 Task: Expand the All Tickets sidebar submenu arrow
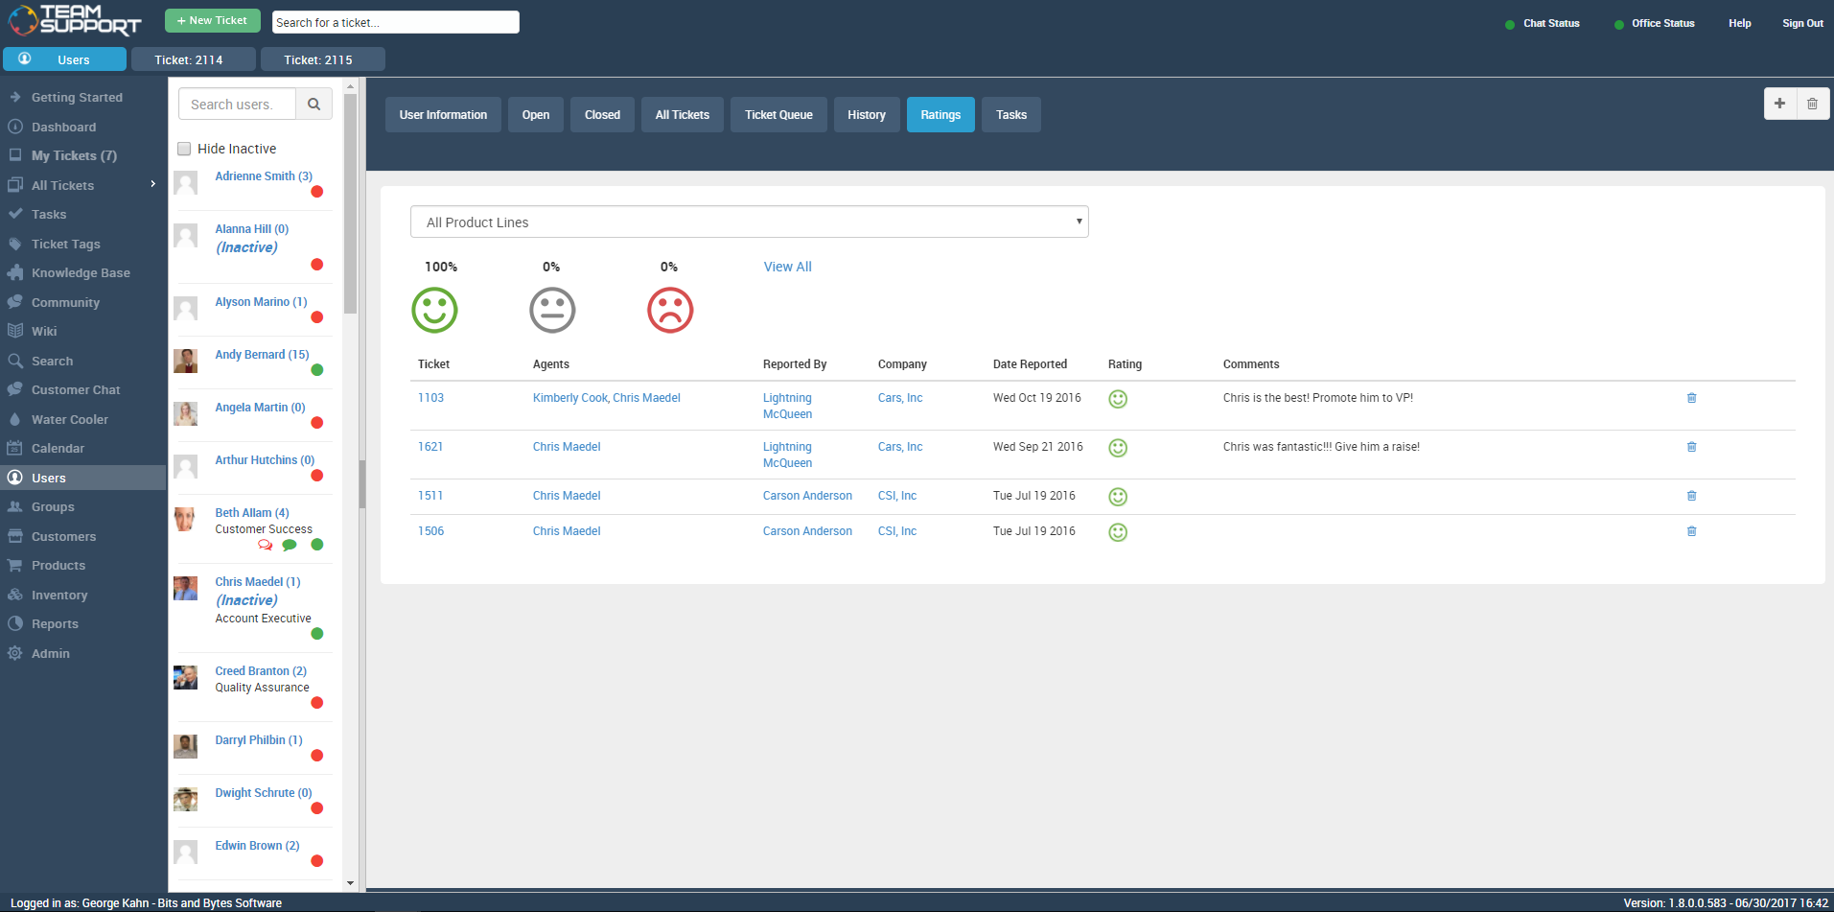[x=152, y=184]
